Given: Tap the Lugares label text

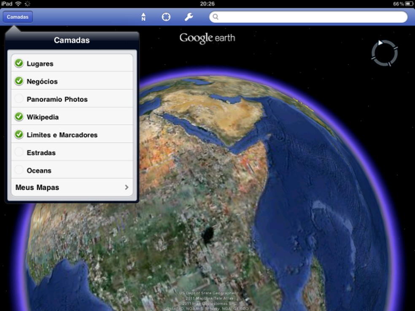Looking at the screenshot, I should (40, 64).
